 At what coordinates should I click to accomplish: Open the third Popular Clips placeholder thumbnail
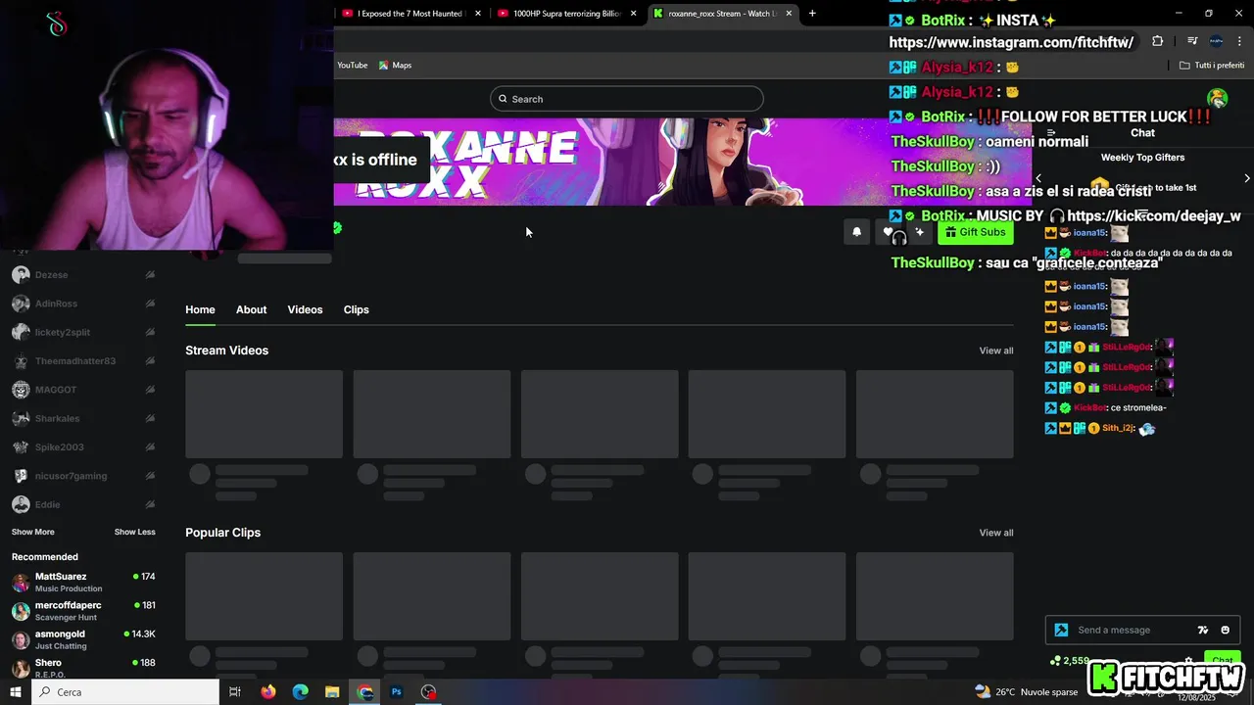click(x=600, y=596)
